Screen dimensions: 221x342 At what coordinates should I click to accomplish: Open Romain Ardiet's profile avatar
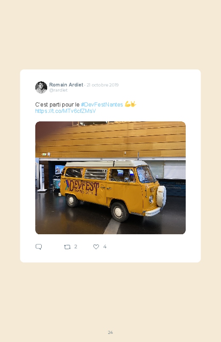click(41, 87)
